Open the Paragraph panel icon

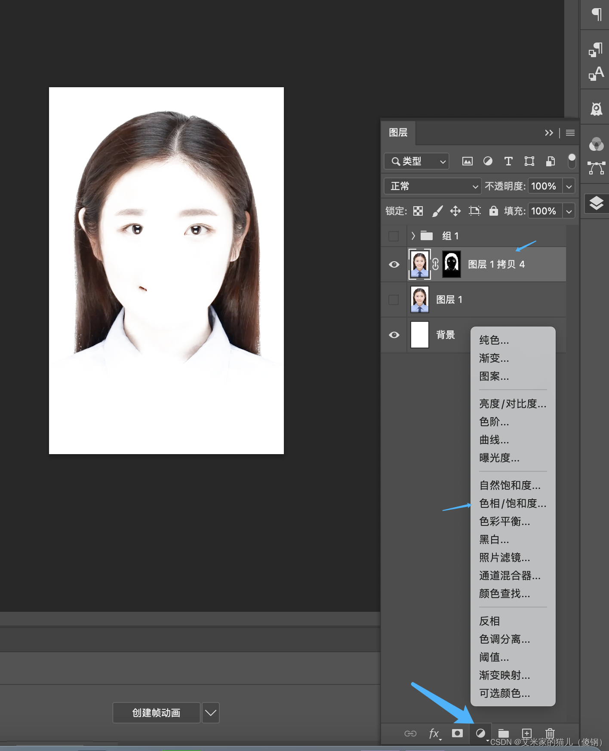pos(597,14)
